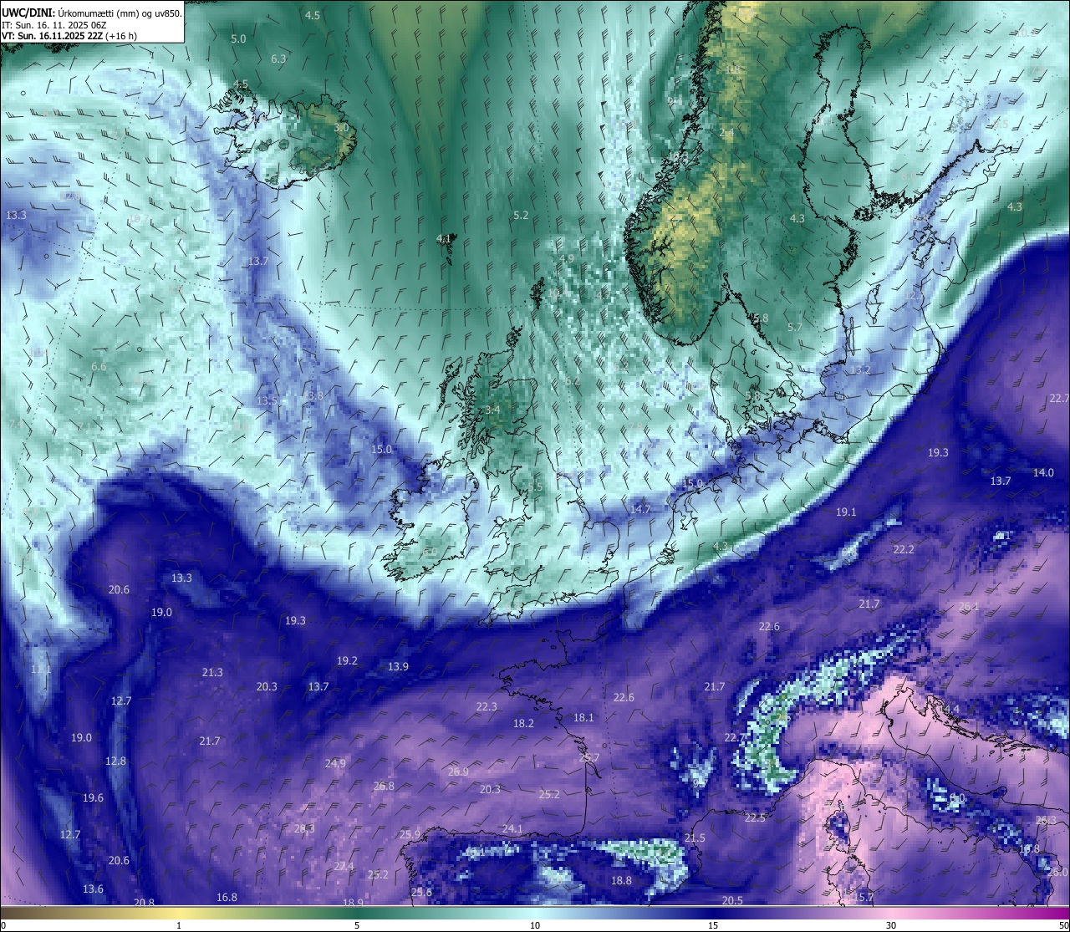The image size is (1070, 932).
Task: Click the '6.3' value north of Iceland
Action: [x=278, y=59]
